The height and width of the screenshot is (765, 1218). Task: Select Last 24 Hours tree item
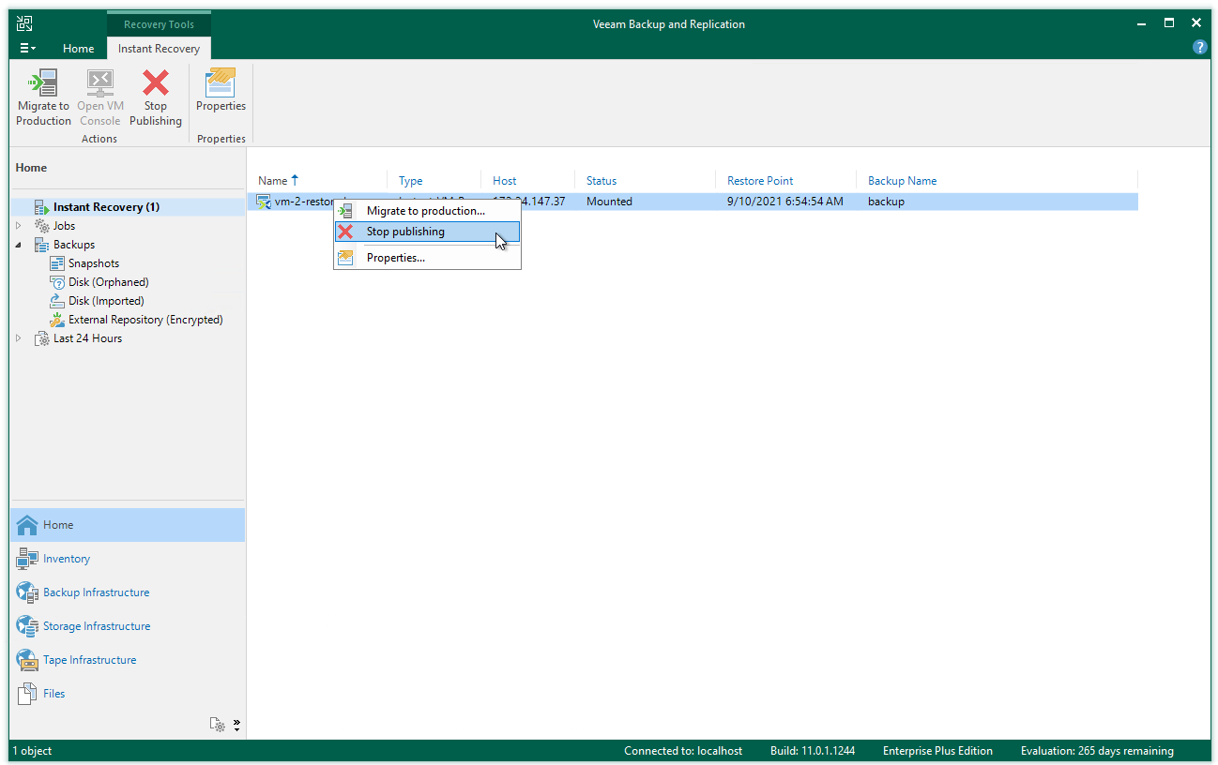(87, 338)
